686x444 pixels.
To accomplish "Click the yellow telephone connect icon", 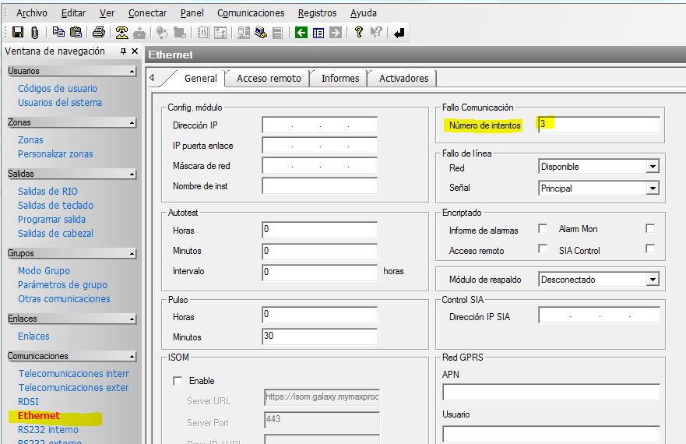I will tap(121, 33).
